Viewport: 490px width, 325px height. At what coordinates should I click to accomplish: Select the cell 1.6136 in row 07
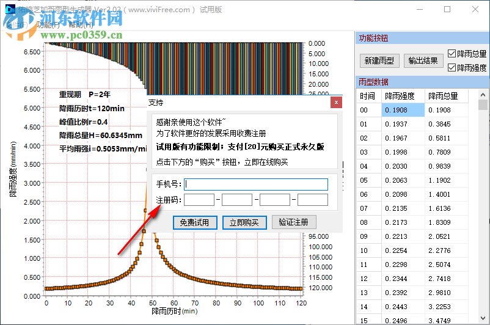point(447,208)
